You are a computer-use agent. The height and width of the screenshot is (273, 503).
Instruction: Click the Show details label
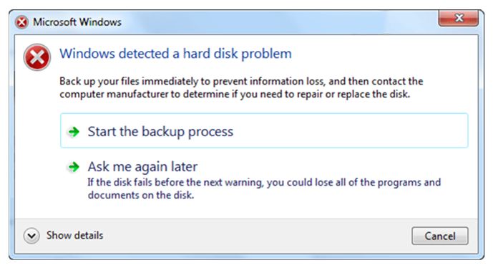point(74,236)
